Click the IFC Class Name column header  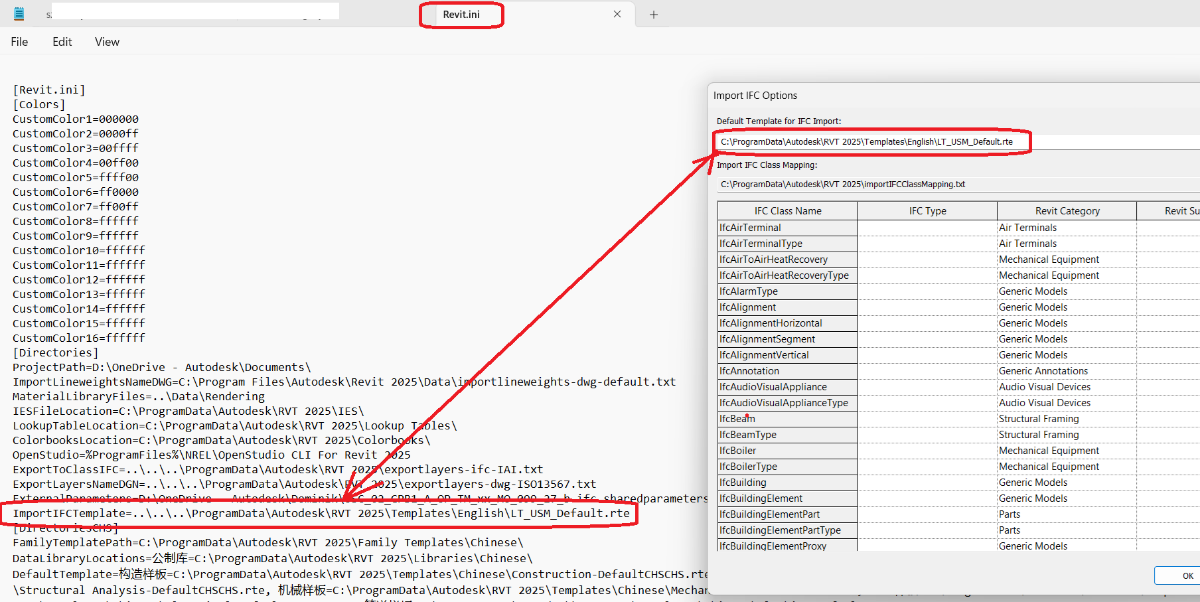787,210
